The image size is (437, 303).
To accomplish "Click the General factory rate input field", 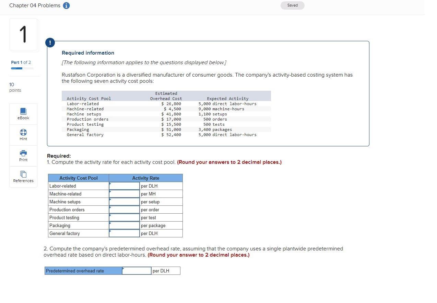I will [124, 233].
